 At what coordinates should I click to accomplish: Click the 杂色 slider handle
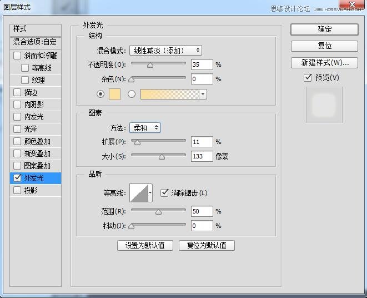tap(132, 80)
